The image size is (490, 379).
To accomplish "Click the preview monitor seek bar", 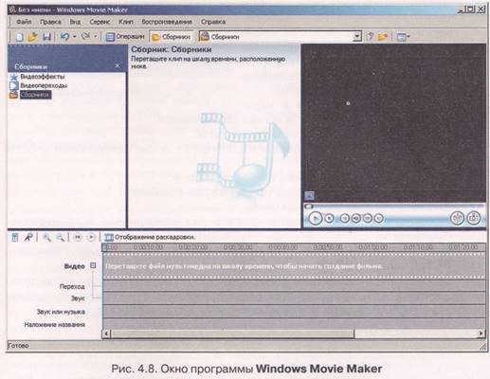I will point(394,207).
